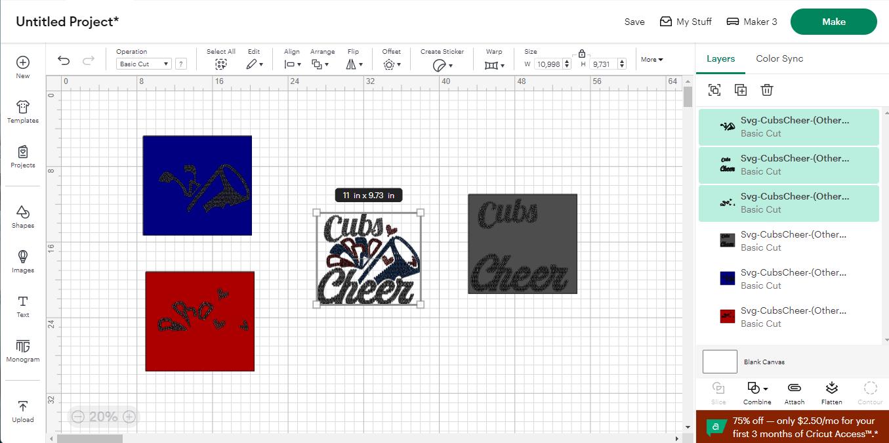
Task: Select the blue Svg-CubsCheer layer
Action: tap(789, 279)
